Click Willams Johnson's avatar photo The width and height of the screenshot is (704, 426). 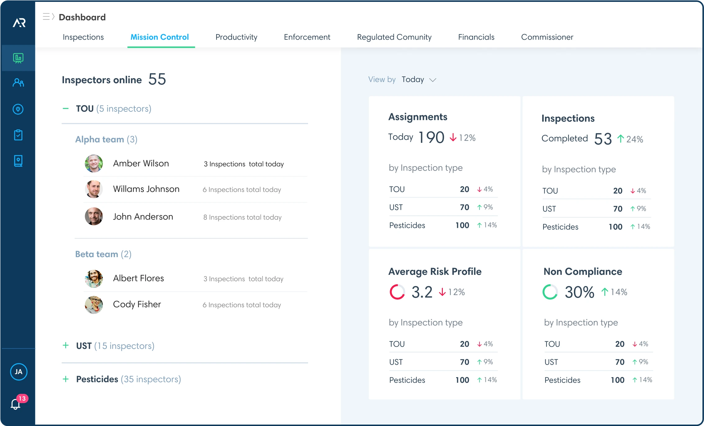click(94, 189)
